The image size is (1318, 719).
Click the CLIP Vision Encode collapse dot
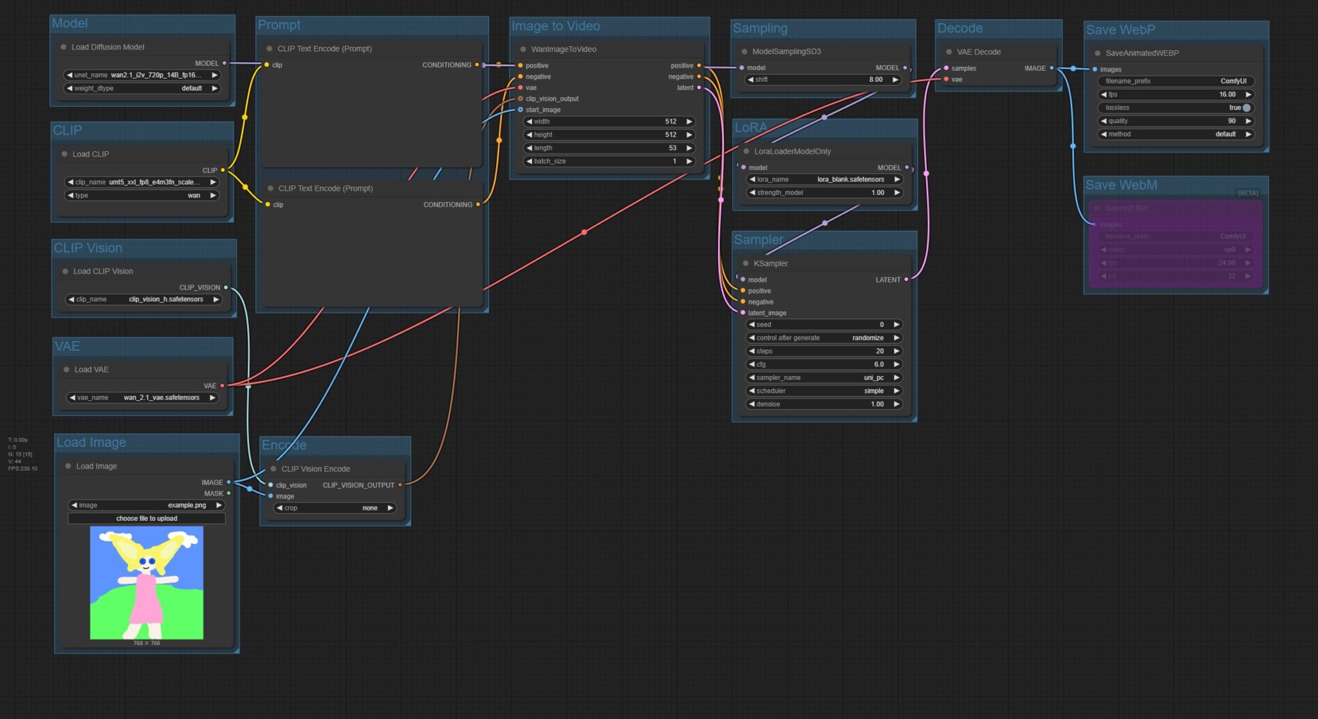[274, 469]
